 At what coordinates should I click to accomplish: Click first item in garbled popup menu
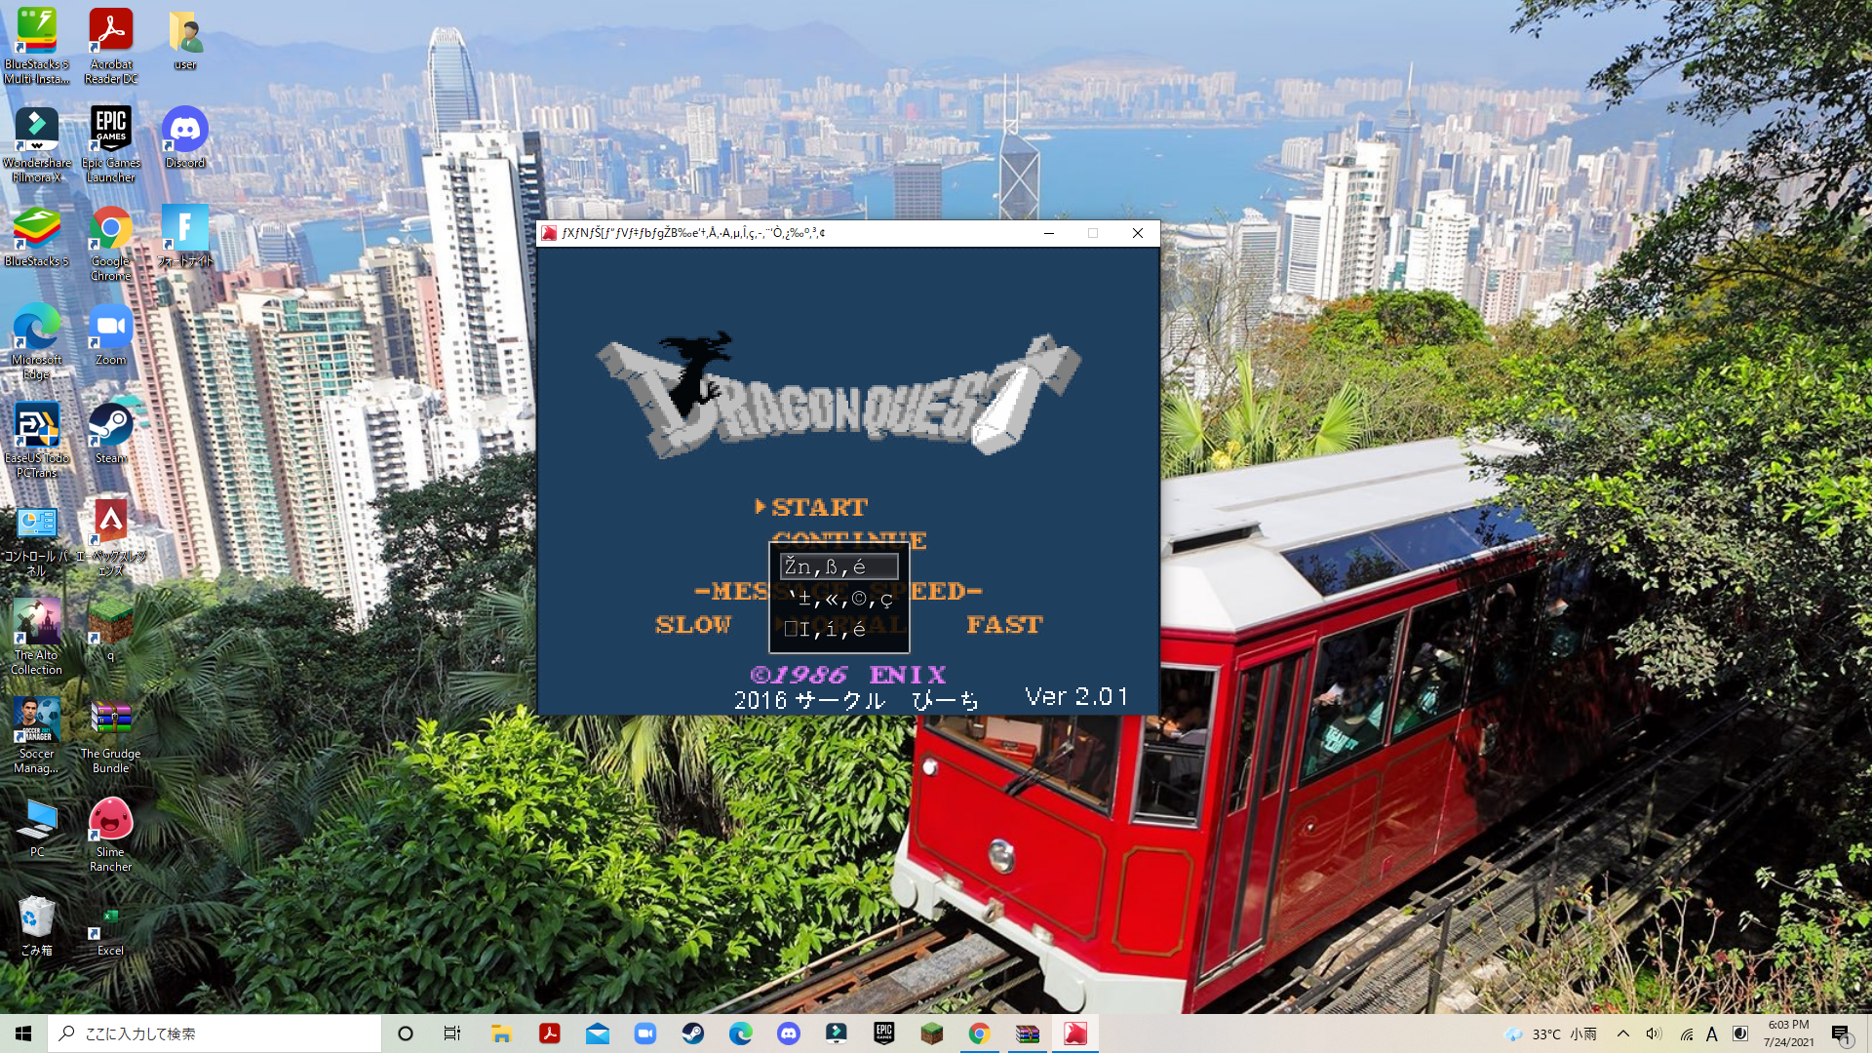click(838, 566)
